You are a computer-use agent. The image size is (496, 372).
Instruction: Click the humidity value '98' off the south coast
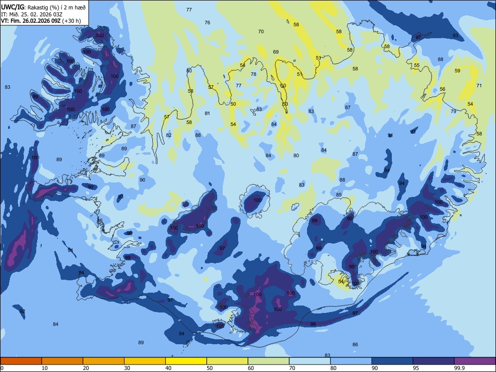point(313,324)
